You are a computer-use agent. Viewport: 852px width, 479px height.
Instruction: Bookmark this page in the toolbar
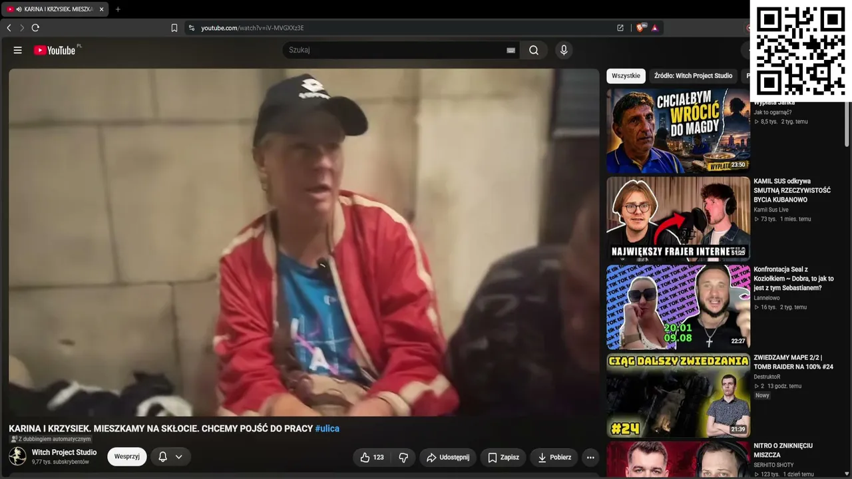[x=174, y=28]
